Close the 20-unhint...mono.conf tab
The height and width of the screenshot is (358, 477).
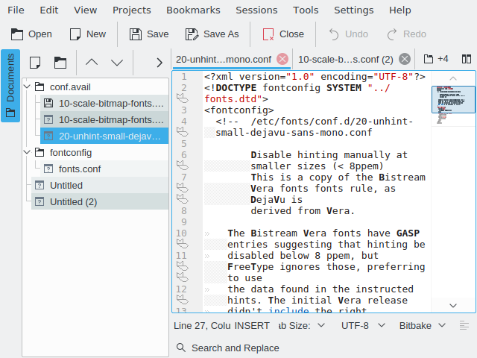point(282,59)
